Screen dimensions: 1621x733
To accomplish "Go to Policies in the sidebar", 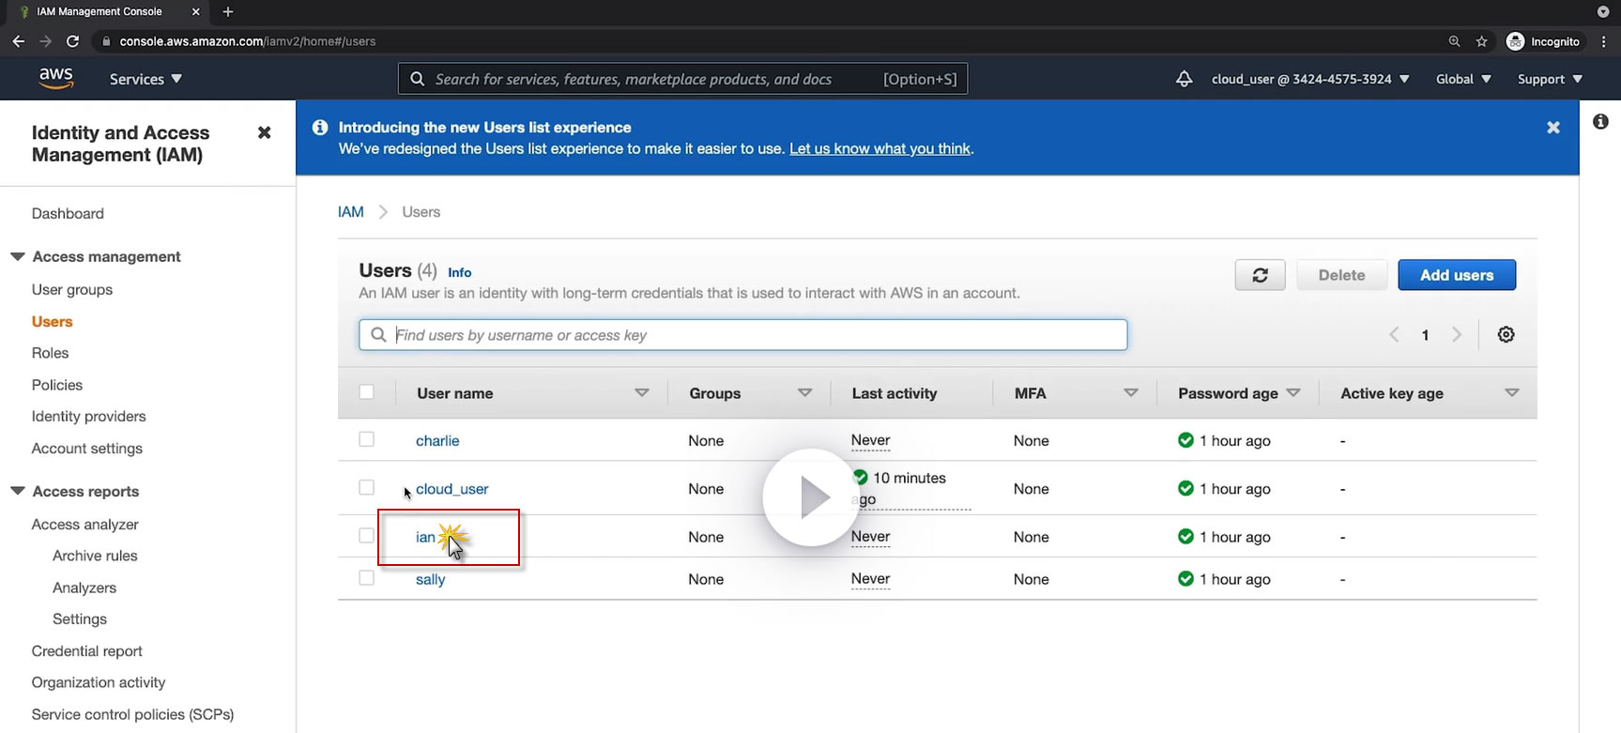I will (57, 385).
